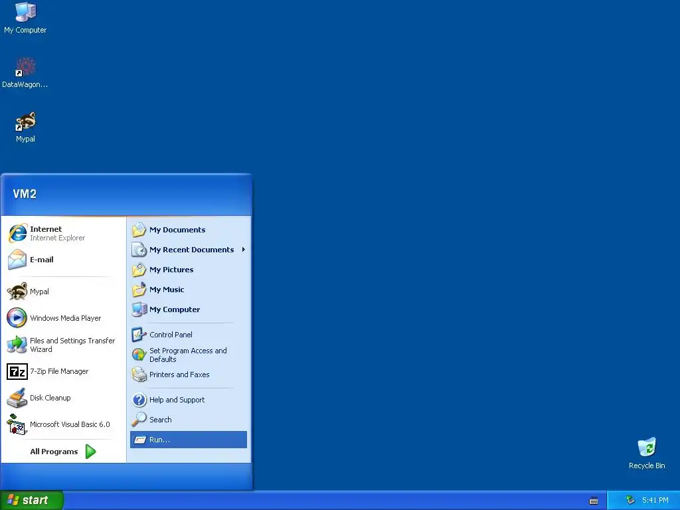Expand All Programs with green arrow
The width and height of the screenshot is (680, 510).
coord(63,452)
